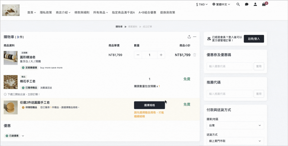The height and width of the screenshot is (146, 288).
Task: Open the chat message bubble icon
Action: [x=247, y=4]
